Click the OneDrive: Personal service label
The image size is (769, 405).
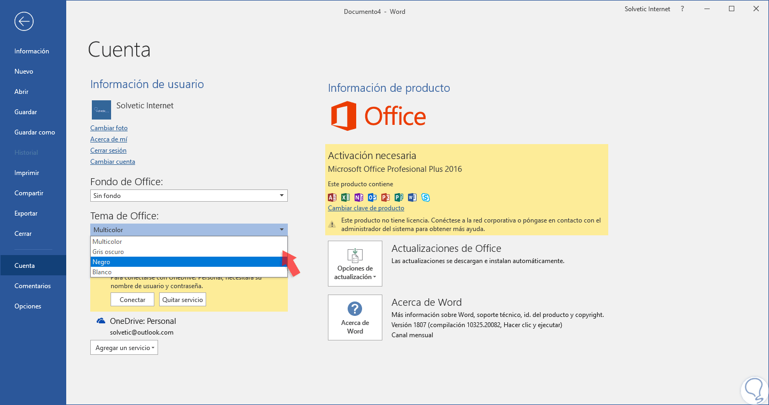point(143,321)
